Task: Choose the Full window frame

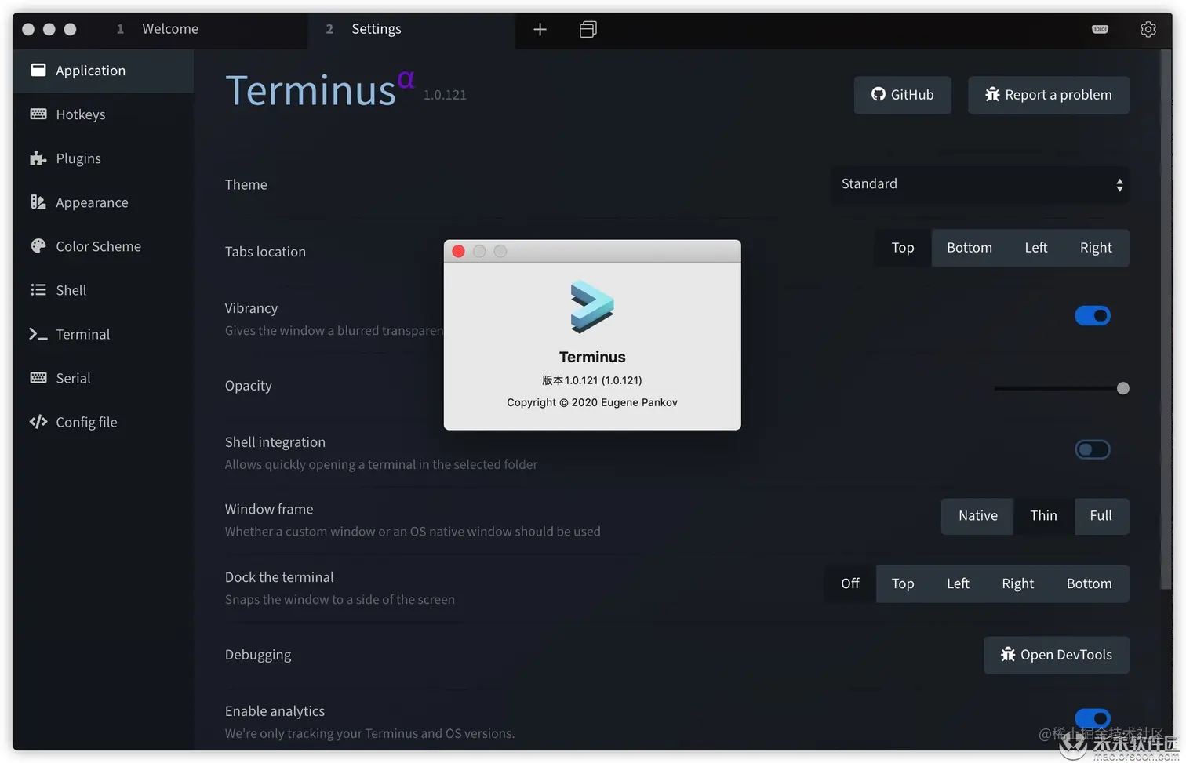Action: pyautogui.click(x=1101, y=516)
